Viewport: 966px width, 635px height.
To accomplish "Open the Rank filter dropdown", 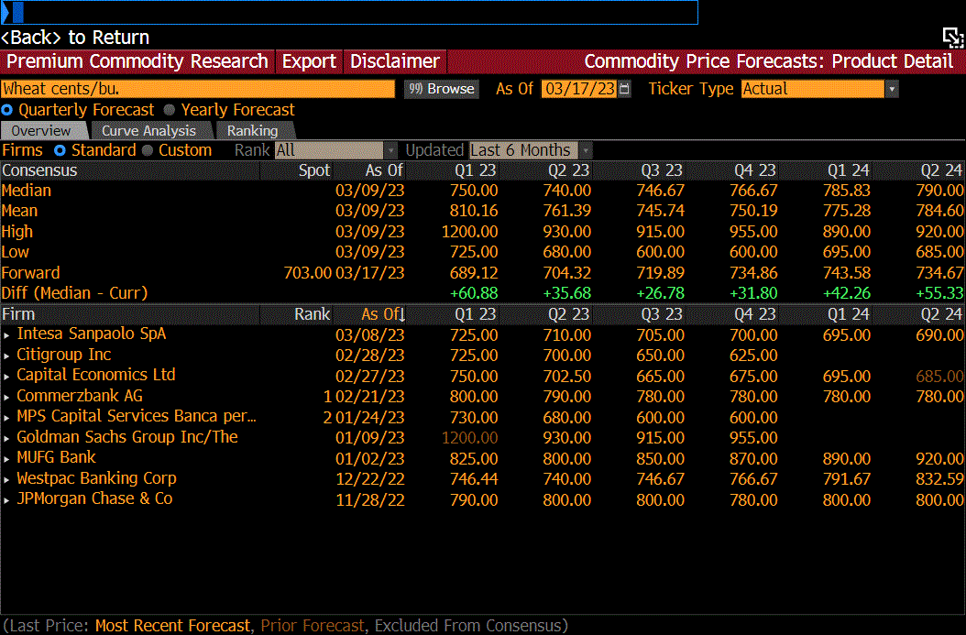I will click(x=390, y=150).
